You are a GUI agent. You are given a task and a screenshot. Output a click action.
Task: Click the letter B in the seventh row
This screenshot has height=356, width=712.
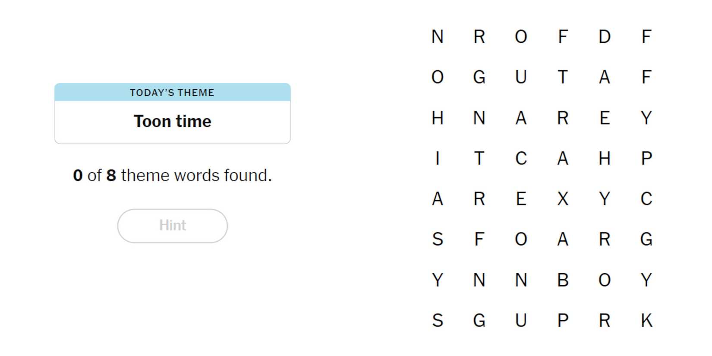[x=562, y=280]
